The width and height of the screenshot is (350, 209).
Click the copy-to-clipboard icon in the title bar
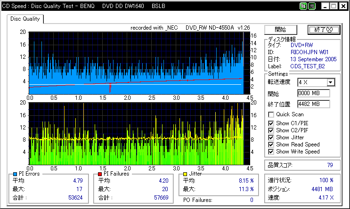coord(303,6)
